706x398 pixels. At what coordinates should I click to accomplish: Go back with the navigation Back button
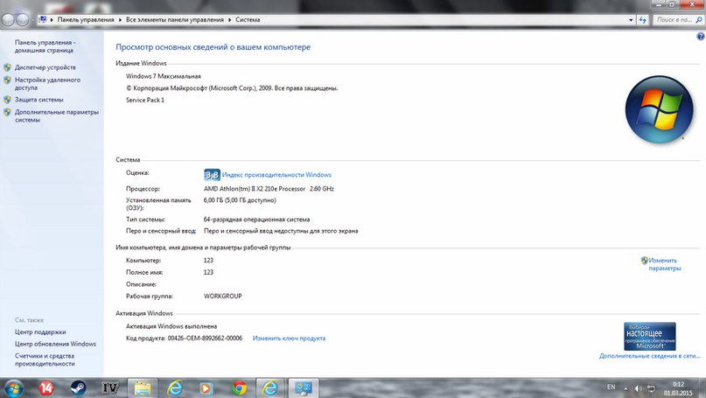point(8,19)
